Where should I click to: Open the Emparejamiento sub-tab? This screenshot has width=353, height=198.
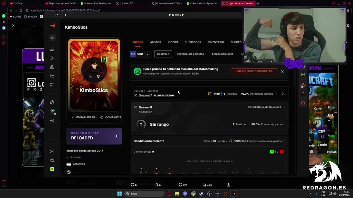click(x=223, y=54)
